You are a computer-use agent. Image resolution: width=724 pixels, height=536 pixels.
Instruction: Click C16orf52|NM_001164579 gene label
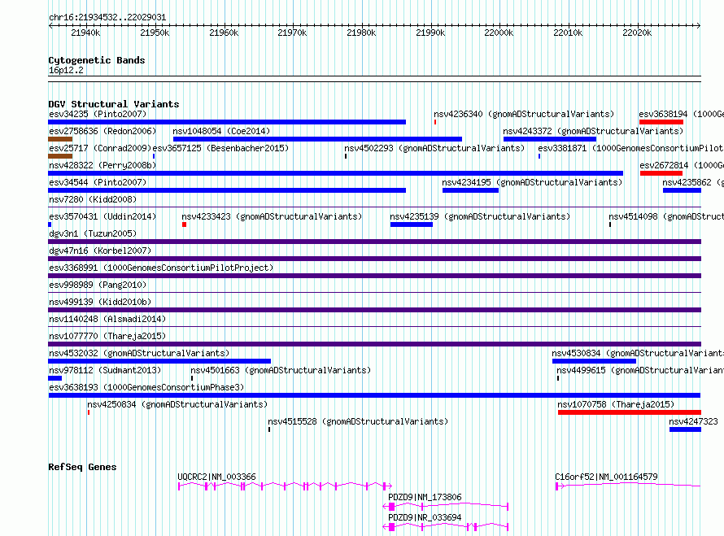[x=606, y=477]
